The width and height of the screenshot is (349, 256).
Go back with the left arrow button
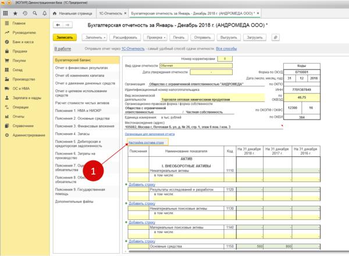pyautogui.click(x=58, y=25)
